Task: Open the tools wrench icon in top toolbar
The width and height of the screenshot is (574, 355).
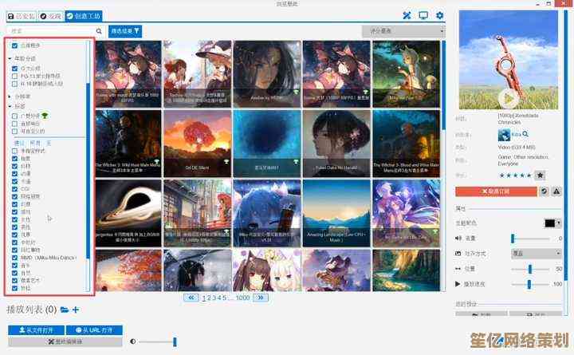Action: point(407,15)
